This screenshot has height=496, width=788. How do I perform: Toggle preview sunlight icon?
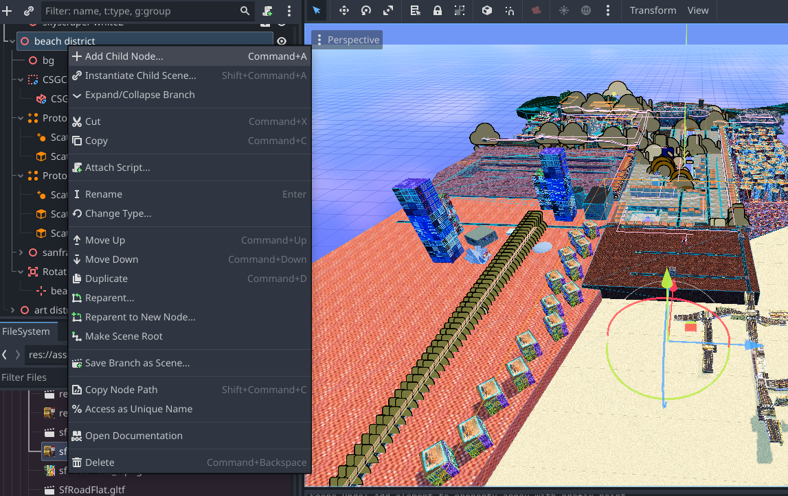coord(564,10)
